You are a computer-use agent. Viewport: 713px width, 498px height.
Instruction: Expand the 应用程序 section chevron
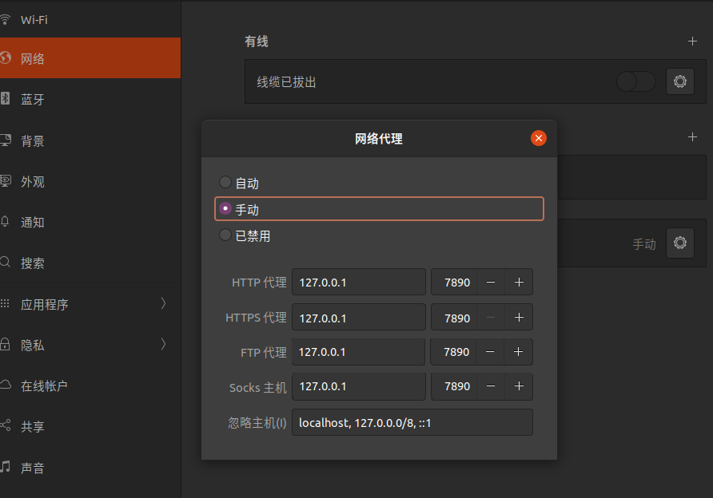tap(163, 303)
